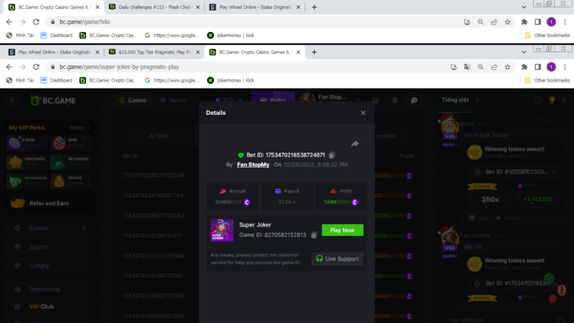Open the BC.GAME hamburger sidebar menu

(x=12, y=100)
